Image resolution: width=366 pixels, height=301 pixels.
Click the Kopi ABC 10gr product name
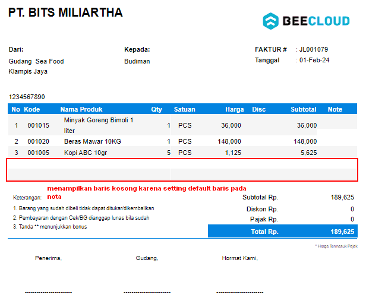point(86,153)
